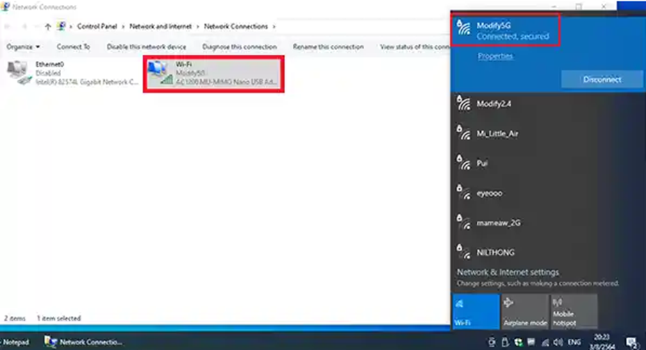Expand the chevron after Network Connections breadcrumb
The image size is (646, 350).
pos(274,26)
